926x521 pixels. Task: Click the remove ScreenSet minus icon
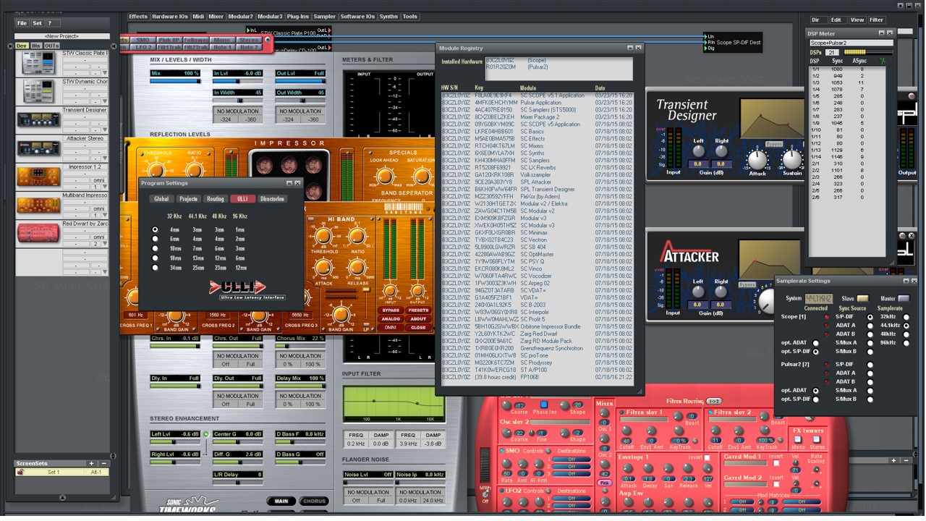103,463
